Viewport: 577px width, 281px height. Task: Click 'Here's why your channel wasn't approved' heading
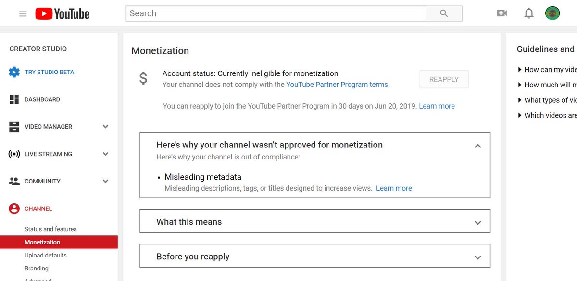click(269, 145)
